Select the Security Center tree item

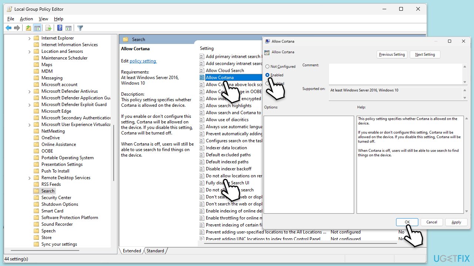pos(56,198)
